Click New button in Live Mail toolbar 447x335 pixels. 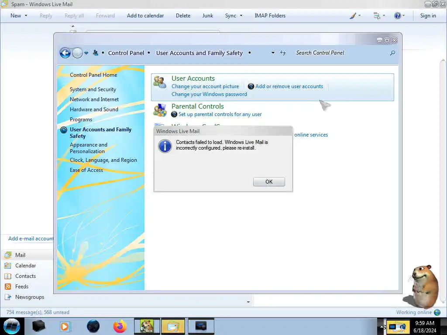pos(16,16)
